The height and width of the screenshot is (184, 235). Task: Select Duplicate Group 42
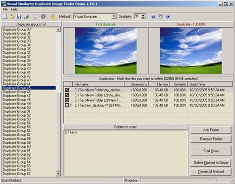pyautogui.click(x=17, y=76)
